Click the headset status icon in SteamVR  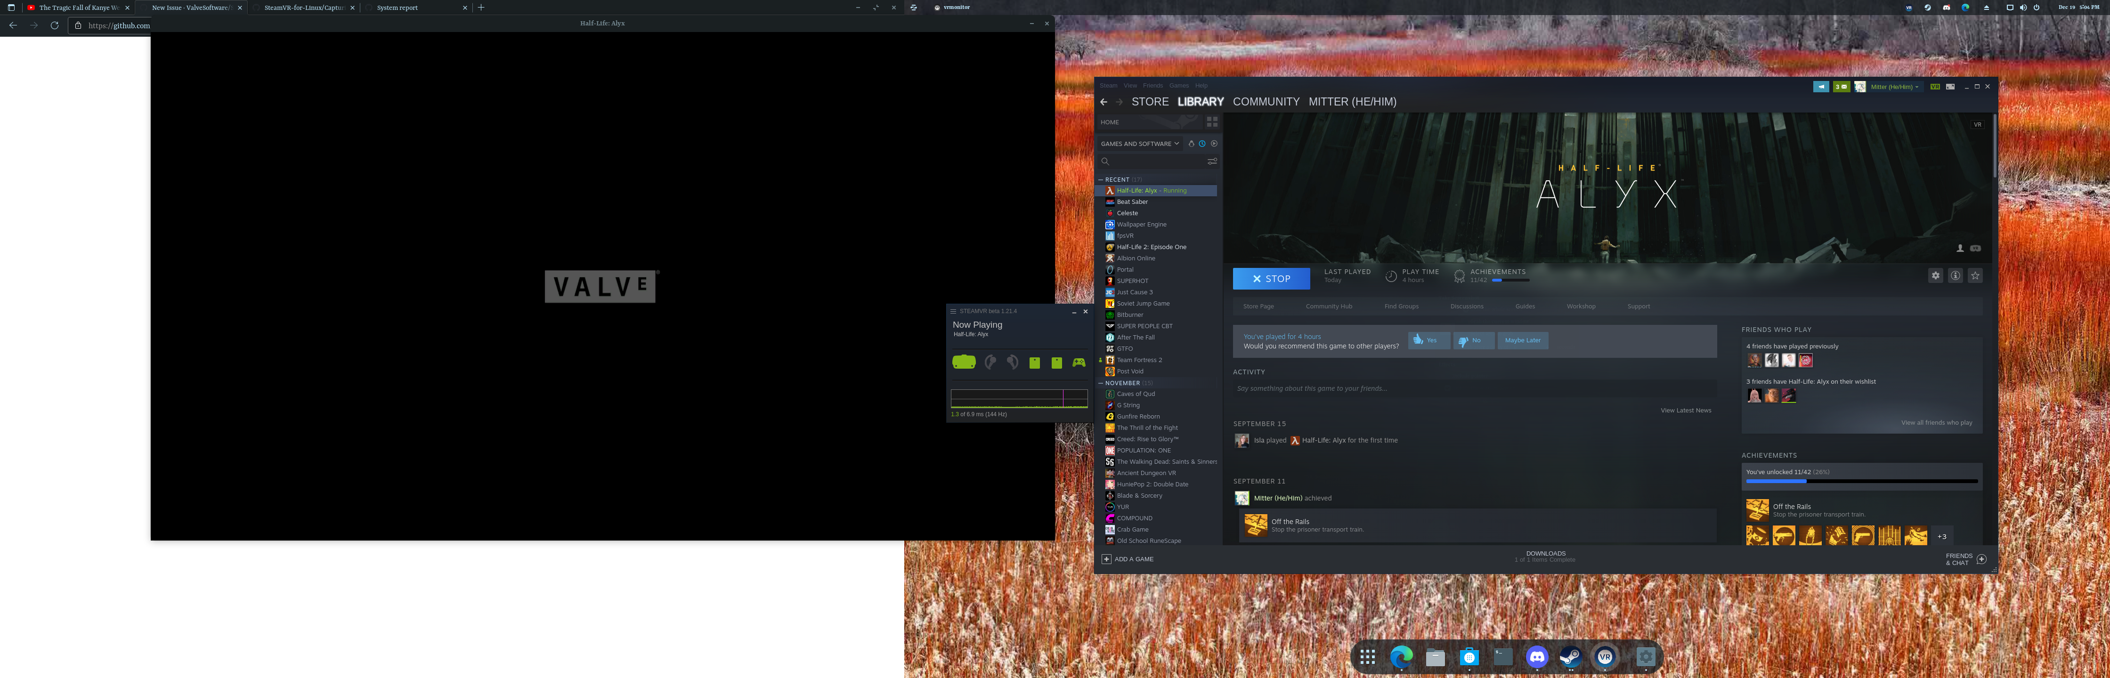964,362
